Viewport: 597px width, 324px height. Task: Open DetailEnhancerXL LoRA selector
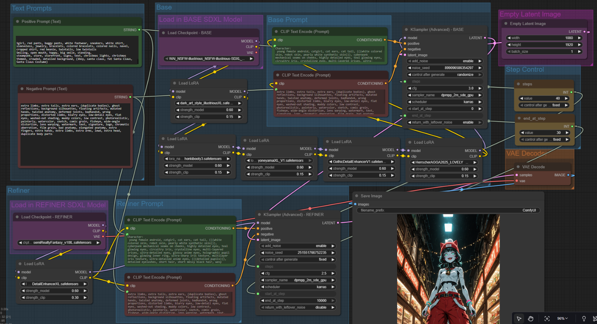[54, 284]
